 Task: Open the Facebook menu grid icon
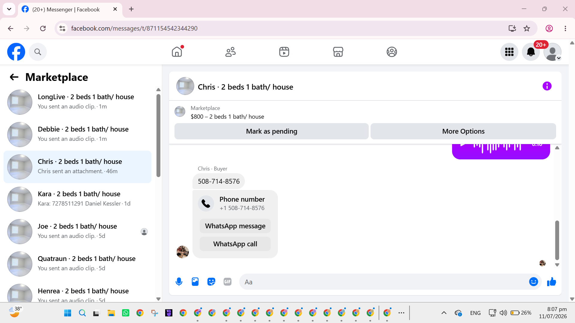point(509,52)
